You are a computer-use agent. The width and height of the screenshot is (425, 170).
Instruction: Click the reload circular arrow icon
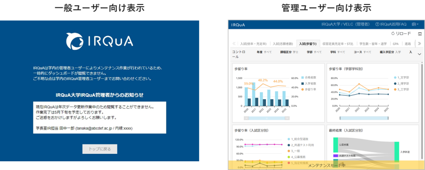pyautogui.click(x=393, y=34)
